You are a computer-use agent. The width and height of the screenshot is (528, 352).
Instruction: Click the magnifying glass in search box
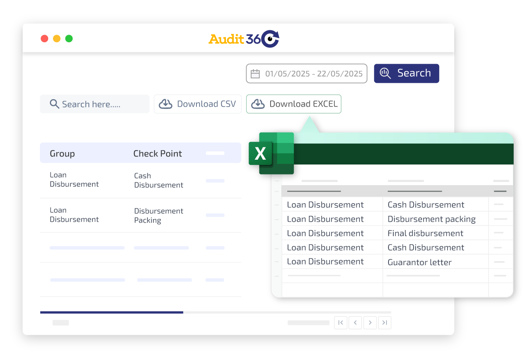click(x=55, y=104)
